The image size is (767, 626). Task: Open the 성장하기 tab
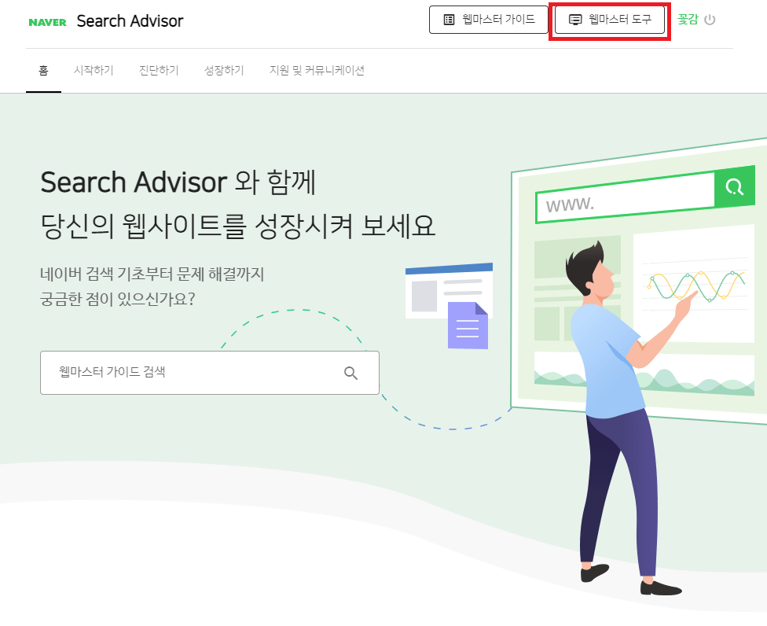coord(223,71)
